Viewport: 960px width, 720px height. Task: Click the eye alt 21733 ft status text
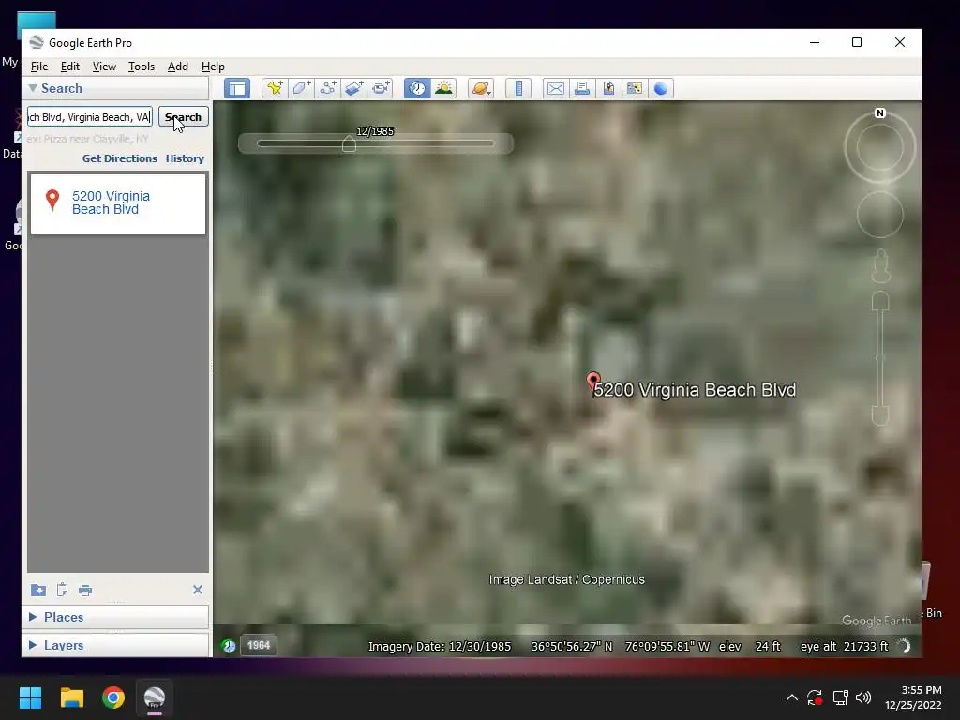pos(844,646)
